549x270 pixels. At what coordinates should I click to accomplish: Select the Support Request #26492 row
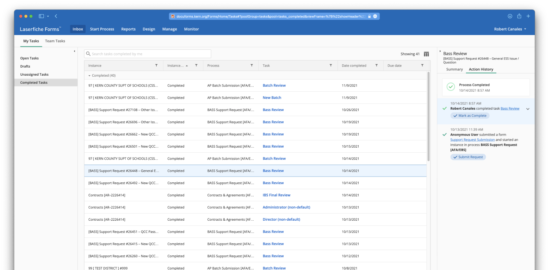click(x=255, y=183)
